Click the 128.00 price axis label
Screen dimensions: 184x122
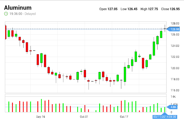point(175,24)
